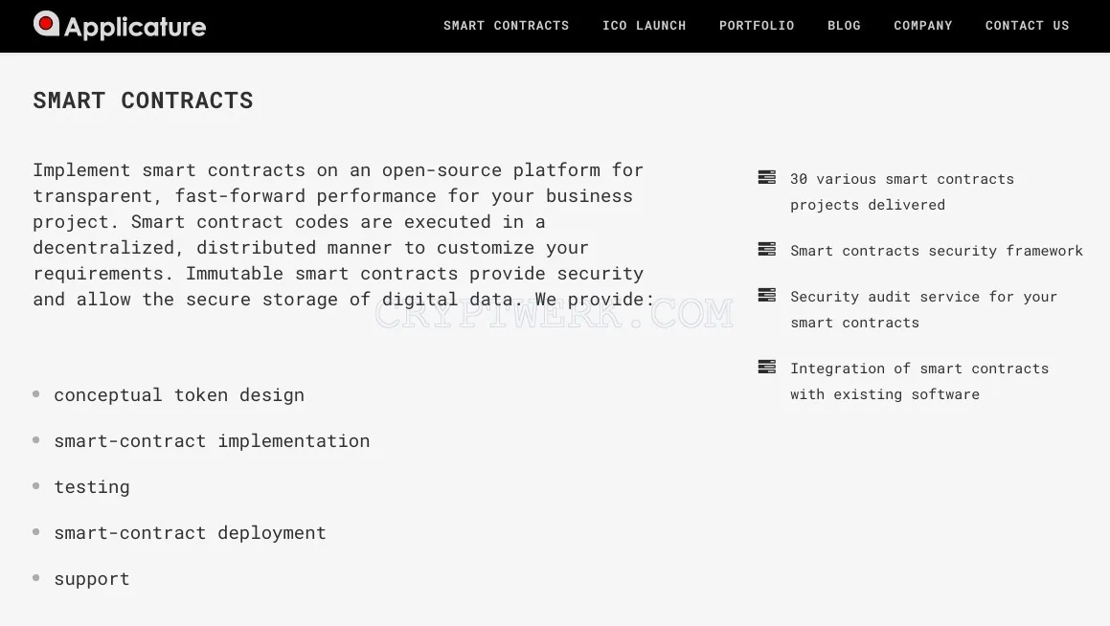The height and width of the screenshot is (626, 1110).
Task: Click the testing list item
Action: pos(92,486)
